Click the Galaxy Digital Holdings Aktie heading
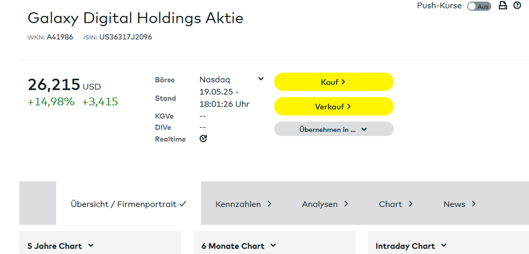The width and height of the screenshot is (529, 254). [135, 18]
